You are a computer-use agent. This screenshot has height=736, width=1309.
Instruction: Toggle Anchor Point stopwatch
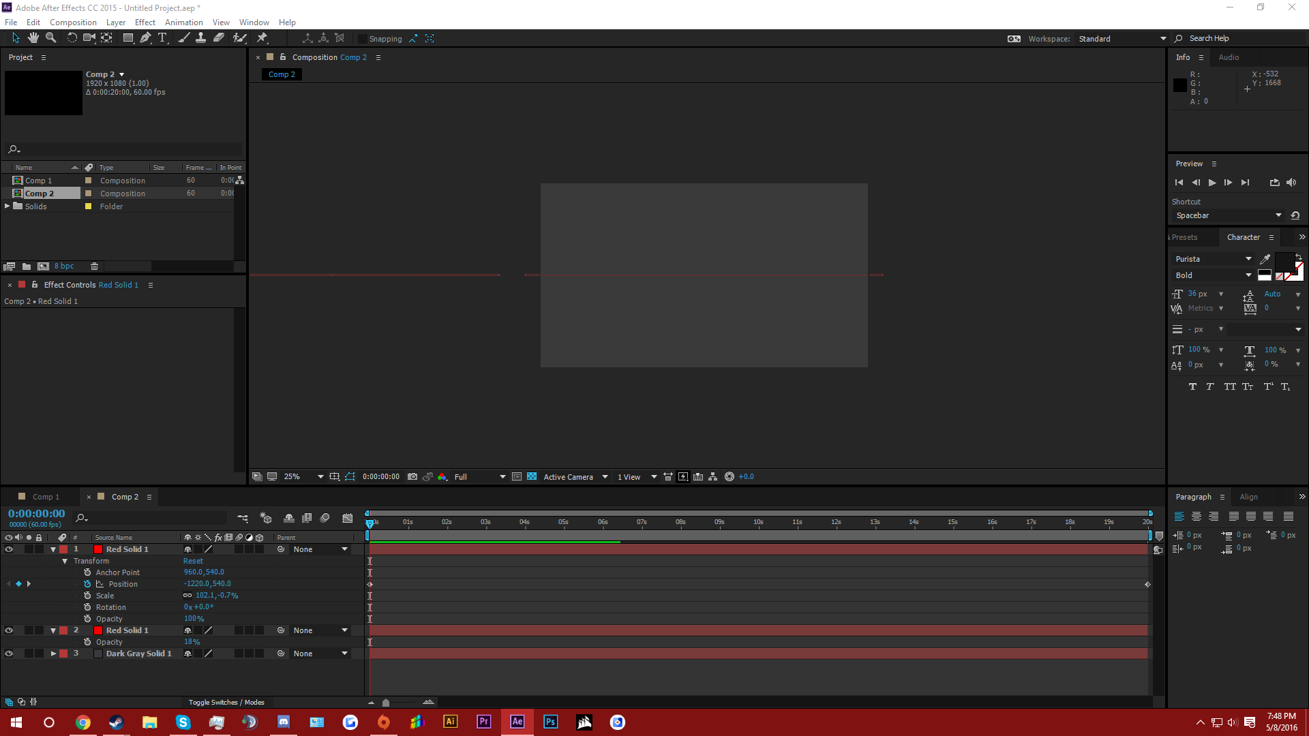(87, 572)
